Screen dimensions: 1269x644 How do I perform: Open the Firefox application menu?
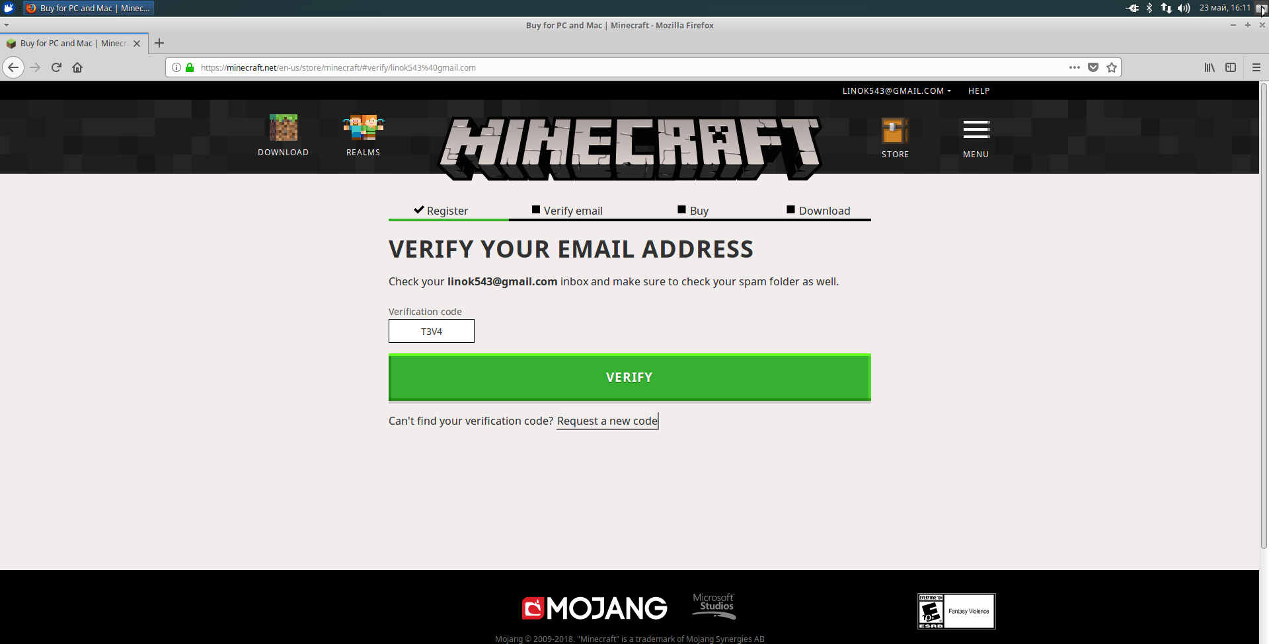point(1256,67)
